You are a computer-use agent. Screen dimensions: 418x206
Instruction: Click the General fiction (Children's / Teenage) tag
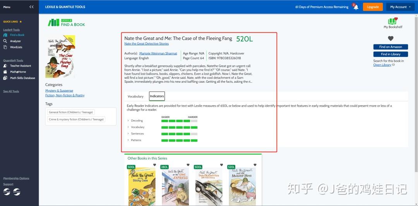coord(71,112)
